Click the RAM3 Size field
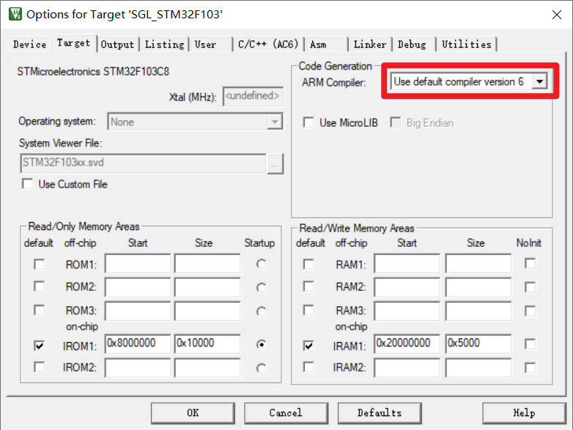This screenshot has width=573, height=430. (x=478, y=311)
